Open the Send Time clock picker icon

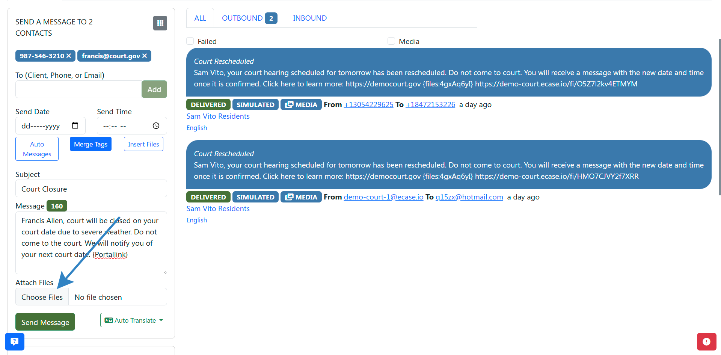pos(156,126)
